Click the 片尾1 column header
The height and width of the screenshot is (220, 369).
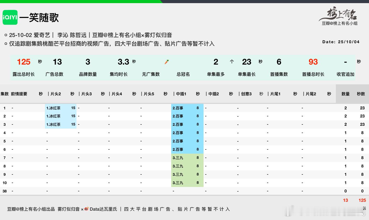coord(275,94)
